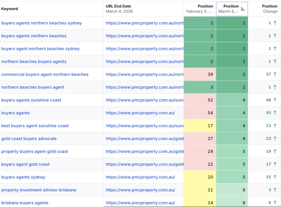Open keyword 'buyers agent northern beaches sydney'
This screenshot has height=207, width=281.
click(41, 49)
